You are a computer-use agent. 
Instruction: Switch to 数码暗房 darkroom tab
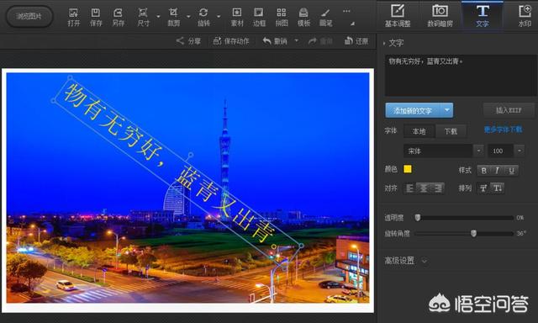click(x=440, y=16)
